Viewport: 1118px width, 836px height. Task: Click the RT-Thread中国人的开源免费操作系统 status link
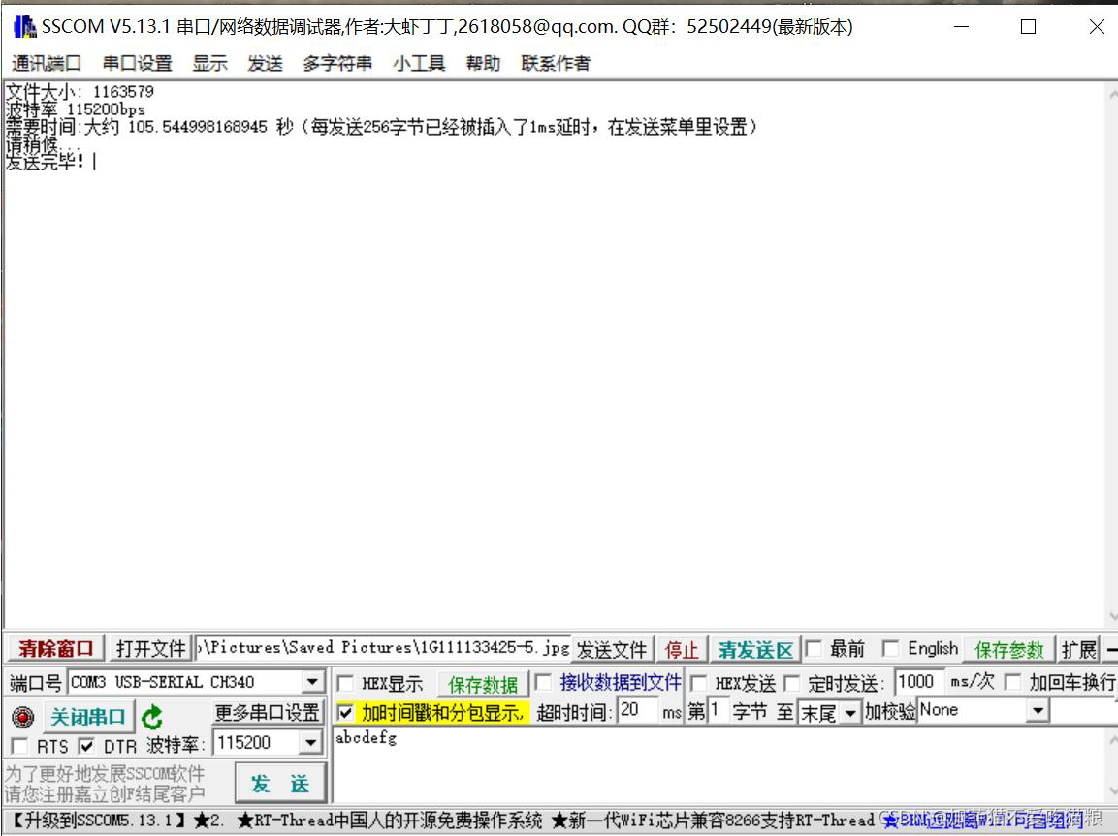(389, 821)
